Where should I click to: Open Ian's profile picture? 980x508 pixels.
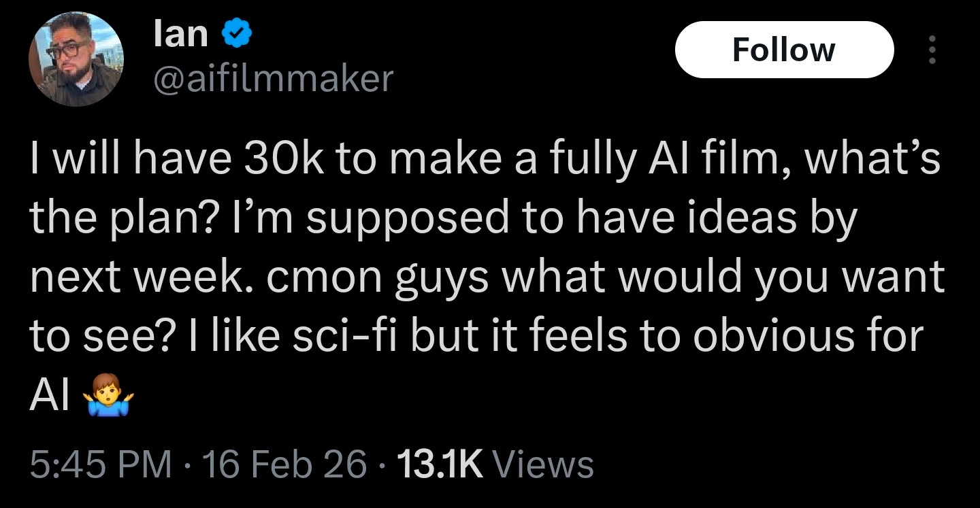[x=76, y=59]
